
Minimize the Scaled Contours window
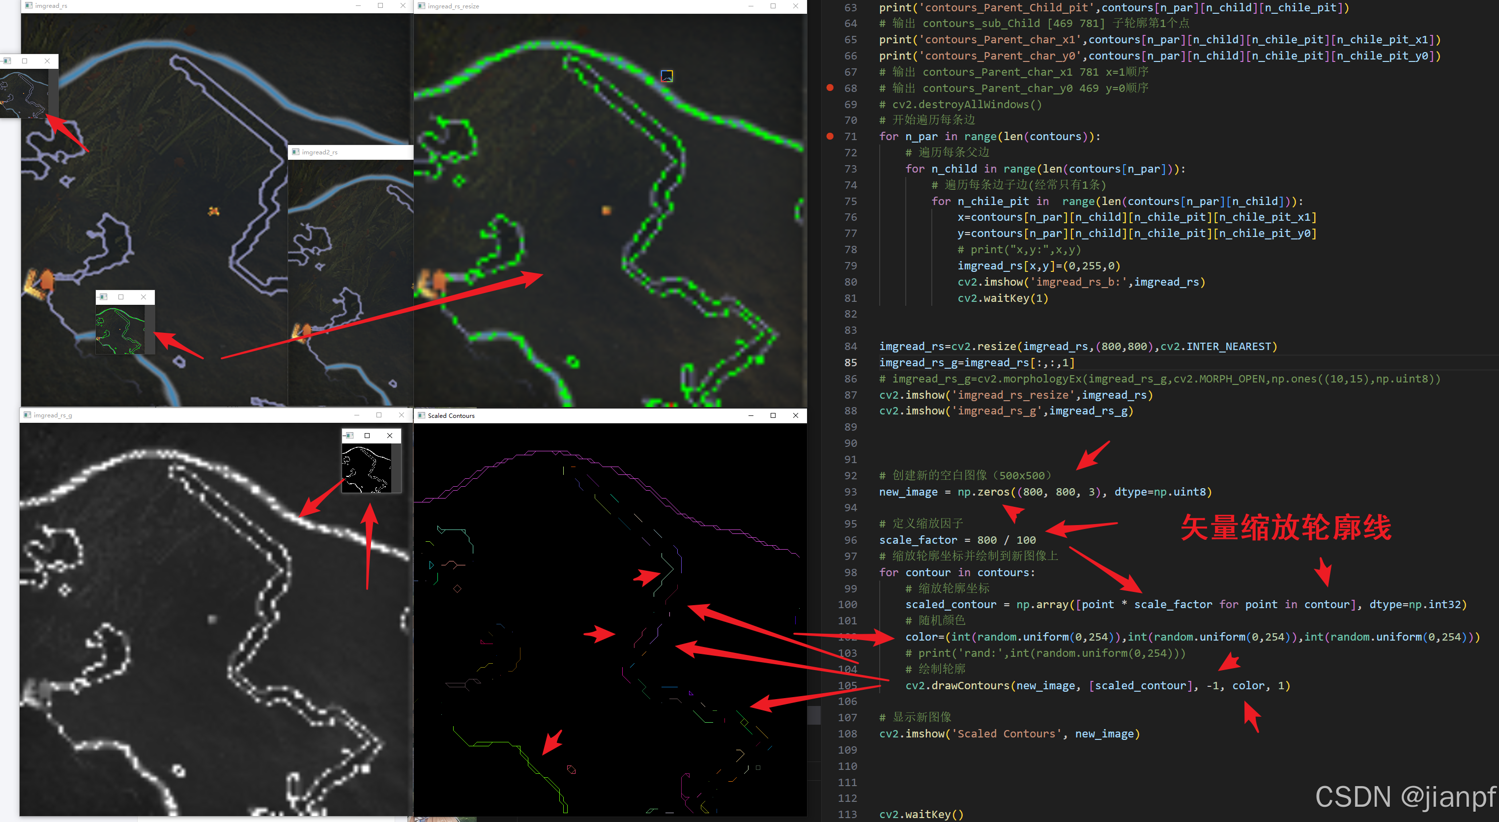pyautogui.click(x=750, y=415)
